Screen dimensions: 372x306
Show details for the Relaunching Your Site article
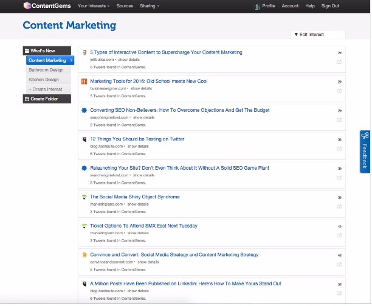pyautogui.click(x=144, y=175)
